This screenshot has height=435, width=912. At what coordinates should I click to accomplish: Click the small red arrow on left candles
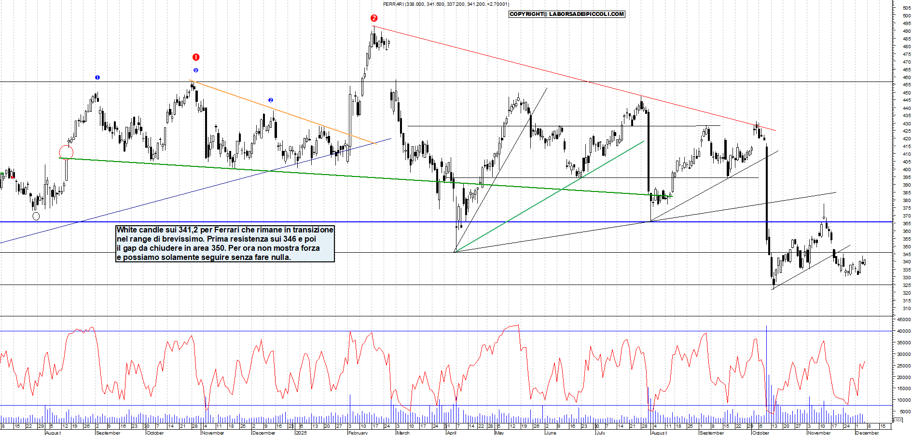click(12, 177)
